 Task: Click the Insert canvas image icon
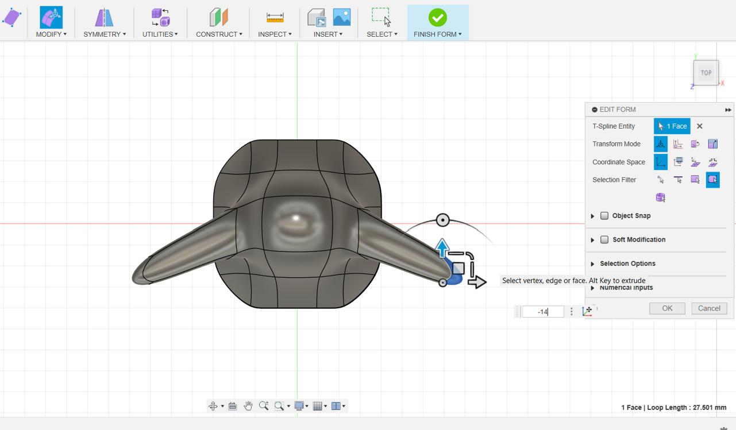point(342,17)
